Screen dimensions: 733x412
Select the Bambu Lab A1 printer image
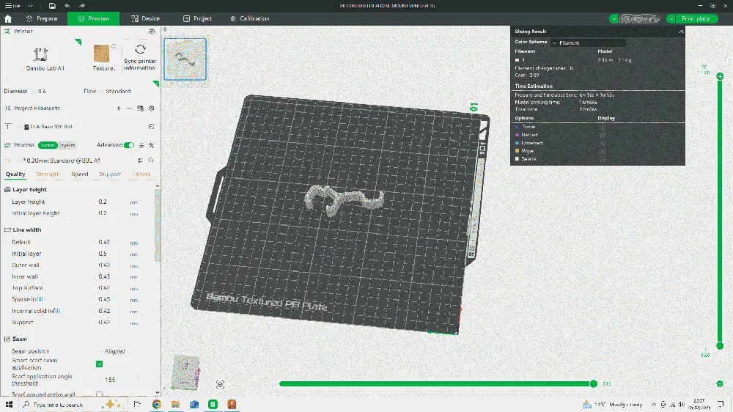coord(40,54)
